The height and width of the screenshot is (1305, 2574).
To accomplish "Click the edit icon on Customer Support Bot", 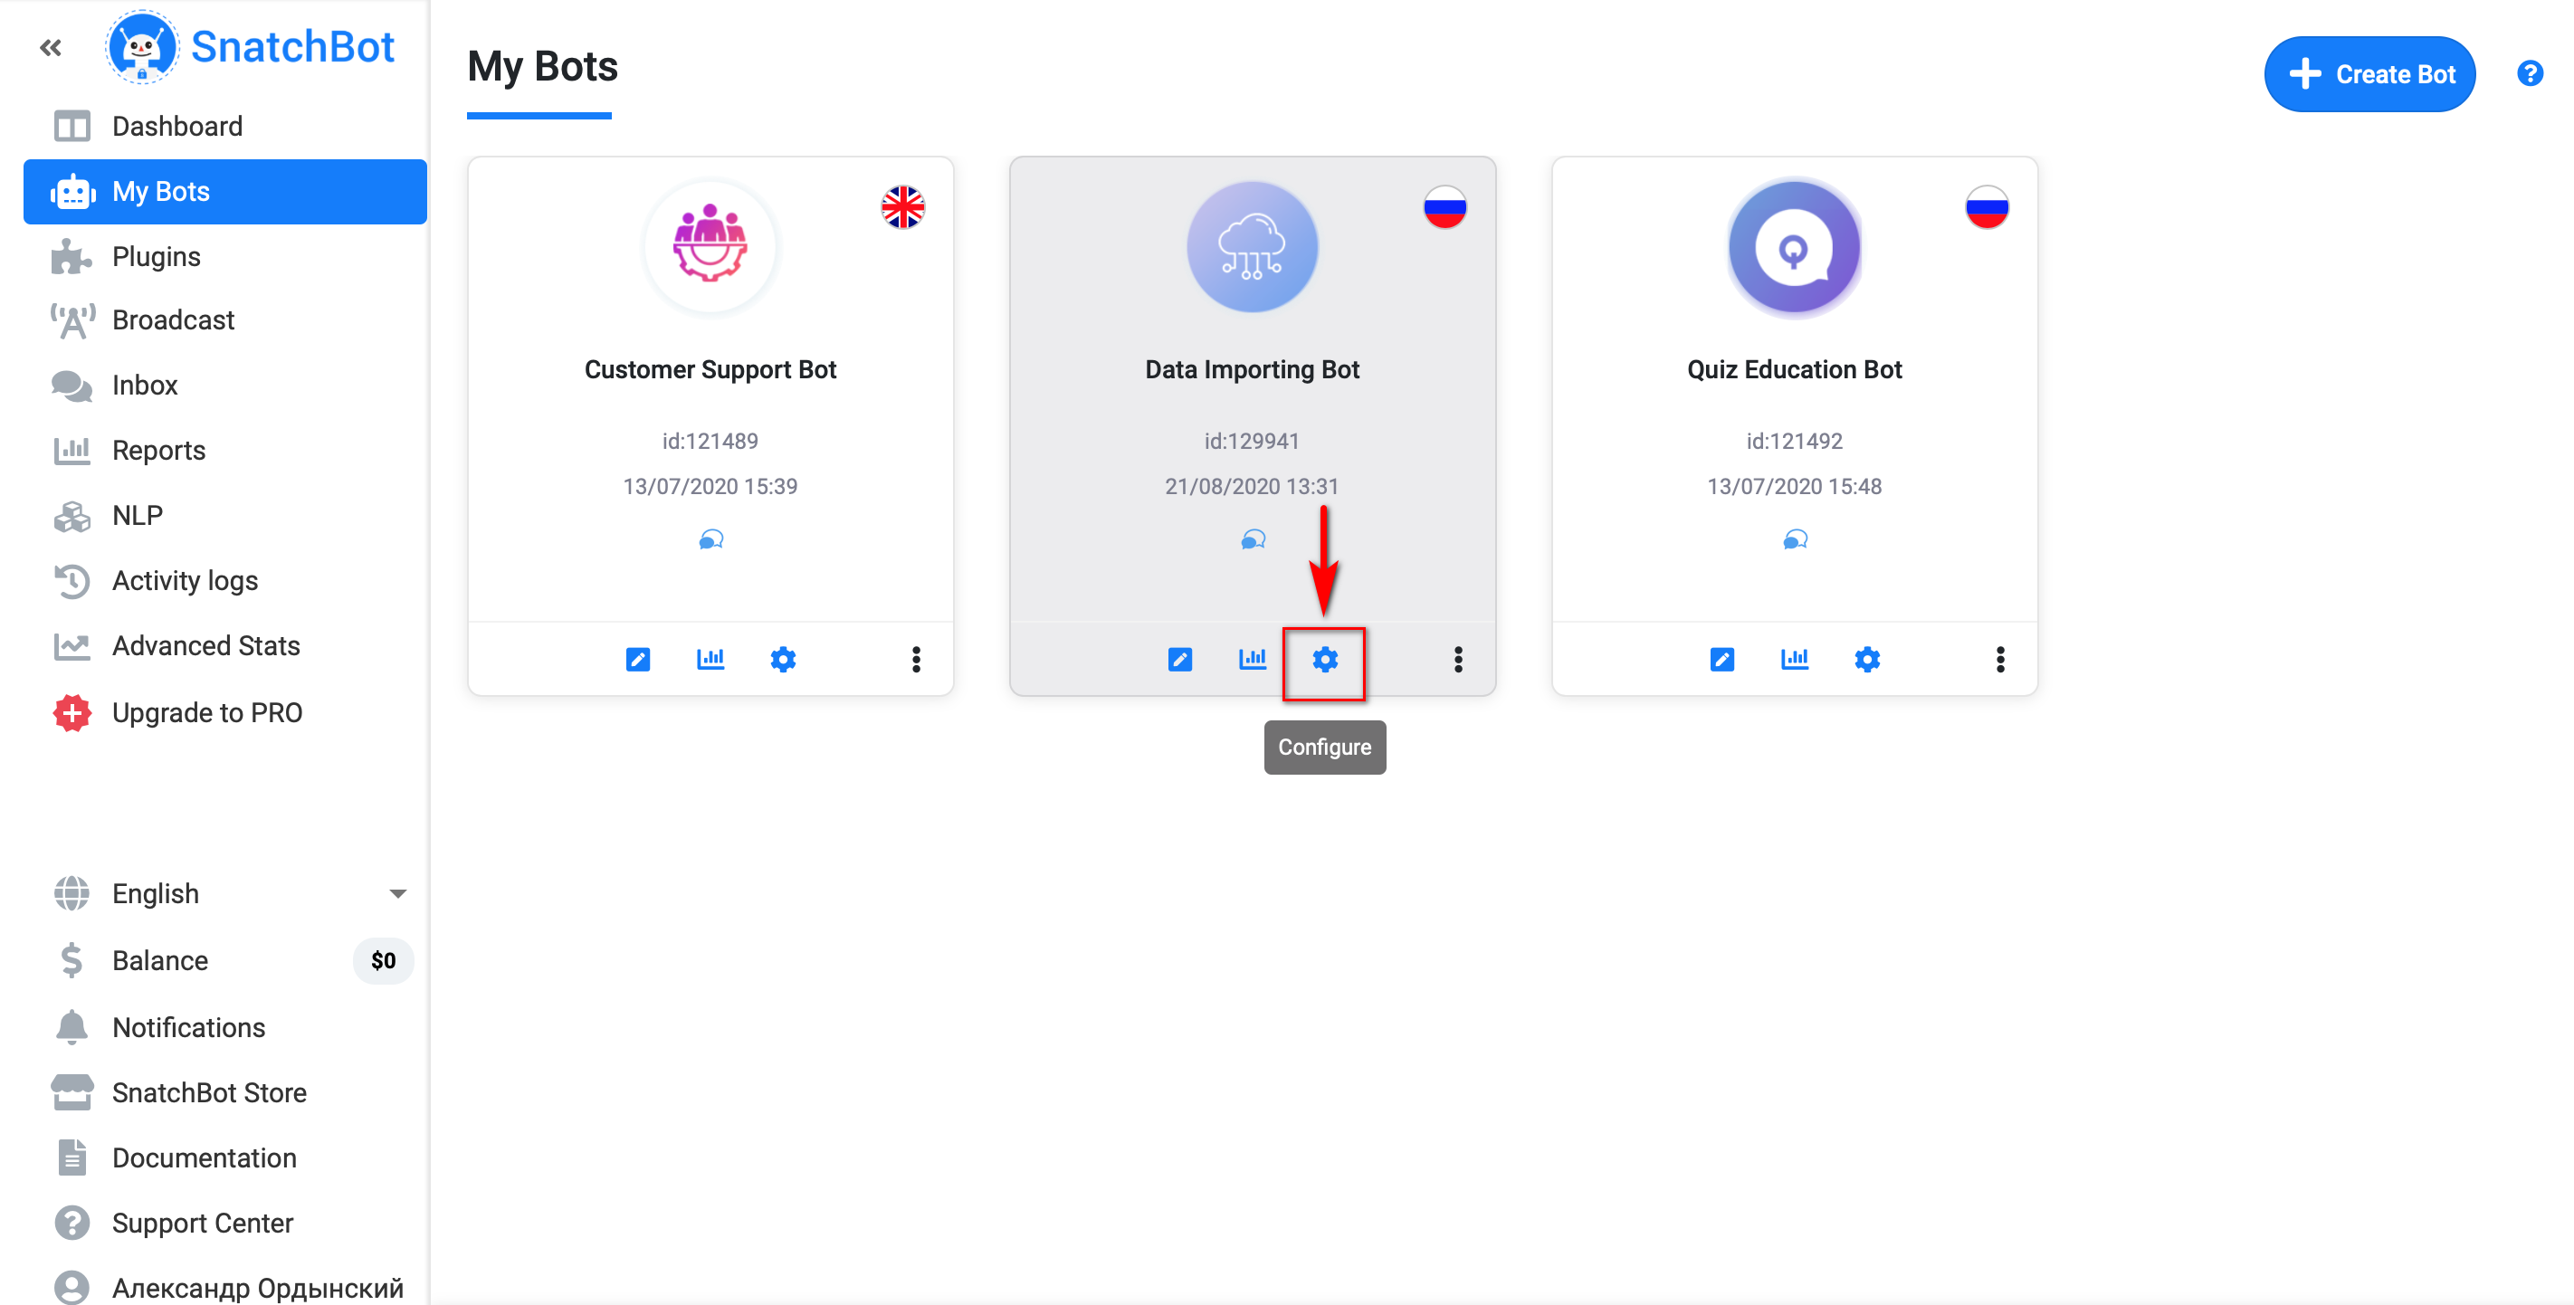I will pos(637,659).
